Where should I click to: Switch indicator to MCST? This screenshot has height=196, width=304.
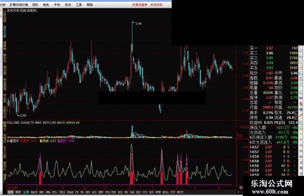pyautogui.click(x=180, y=192)
